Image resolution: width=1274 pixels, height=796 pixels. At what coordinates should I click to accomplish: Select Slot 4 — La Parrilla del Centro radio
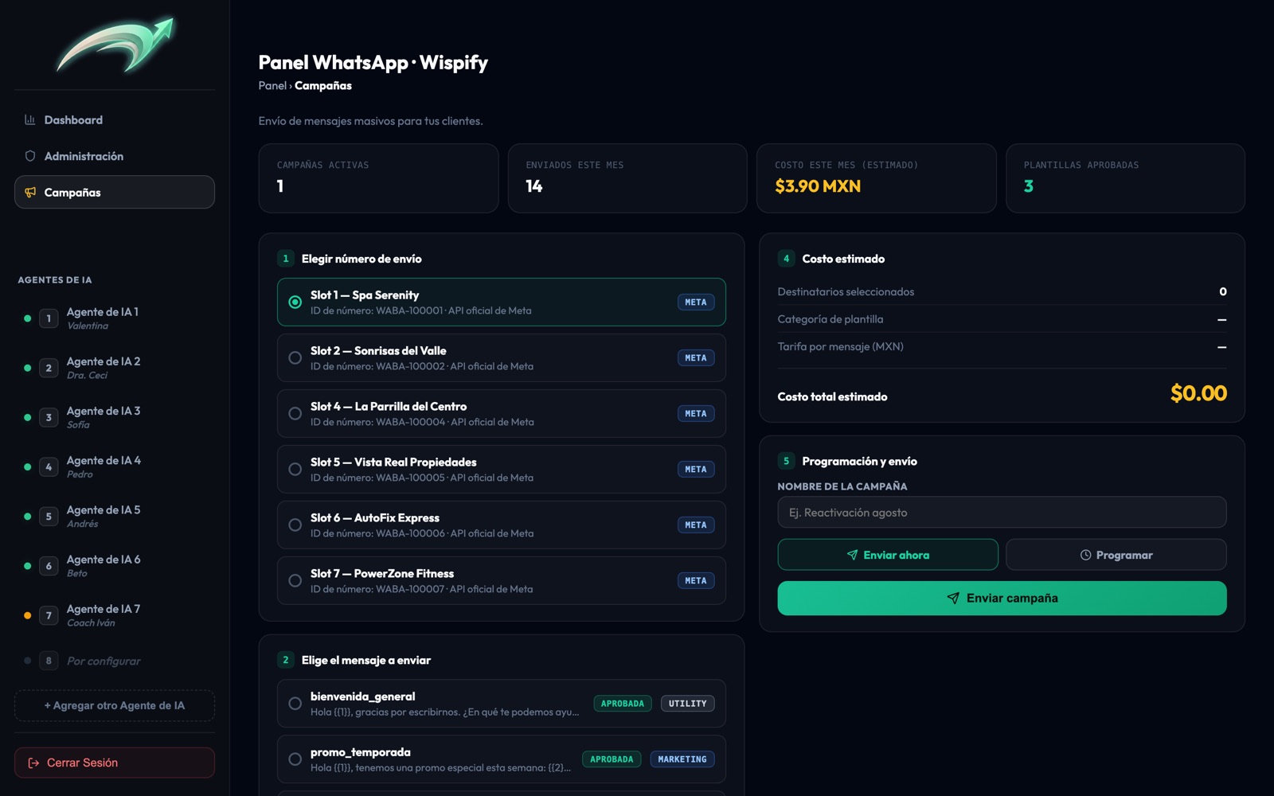click(295, 414)
